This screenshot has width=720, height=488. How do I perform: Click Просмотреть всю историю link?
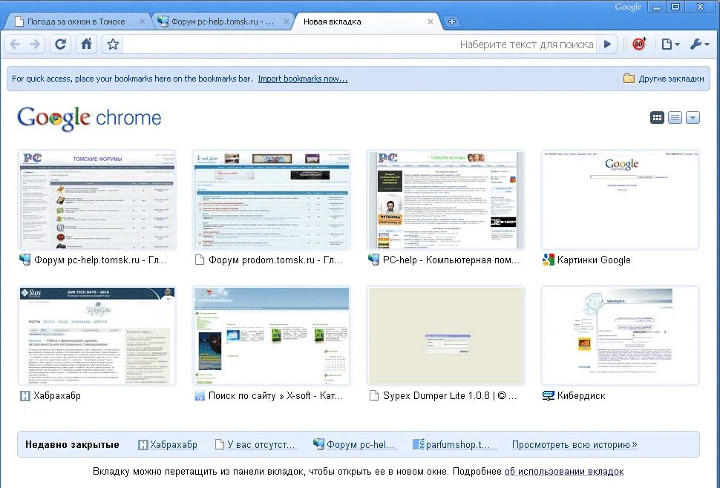point(575,444)
